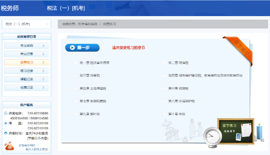Click the 系统管理目录 panel header
The image size is (270, 155).
coord(27,36)
